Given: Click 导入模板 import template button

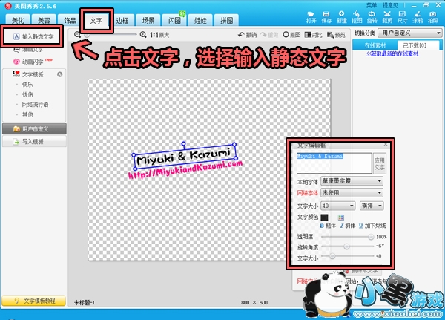Looking at the screenshot, I should (x=34, y=141).
